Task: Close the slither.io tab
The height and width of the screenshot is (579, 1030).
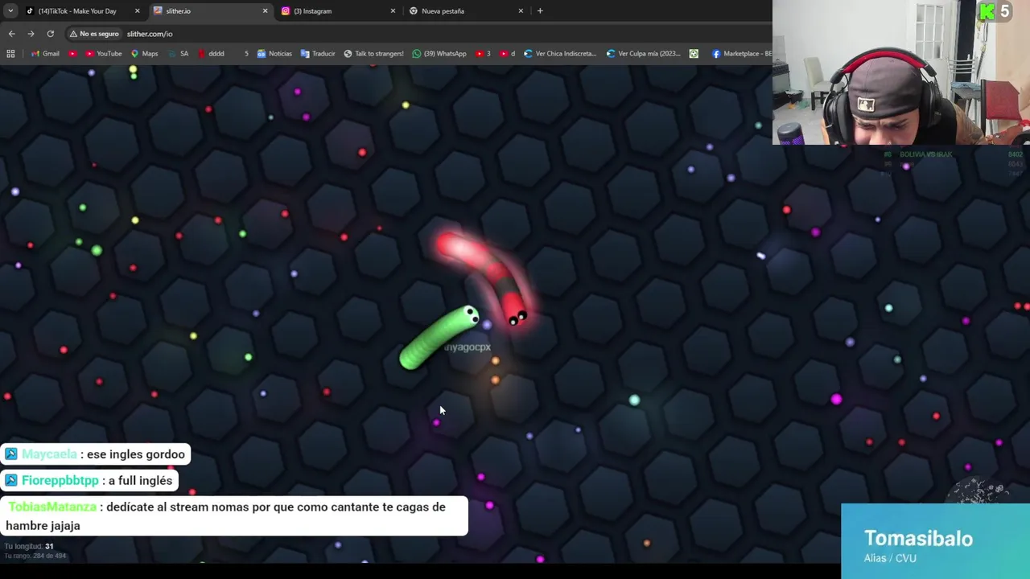Action: pyautogui.click(x=265, y=10)
